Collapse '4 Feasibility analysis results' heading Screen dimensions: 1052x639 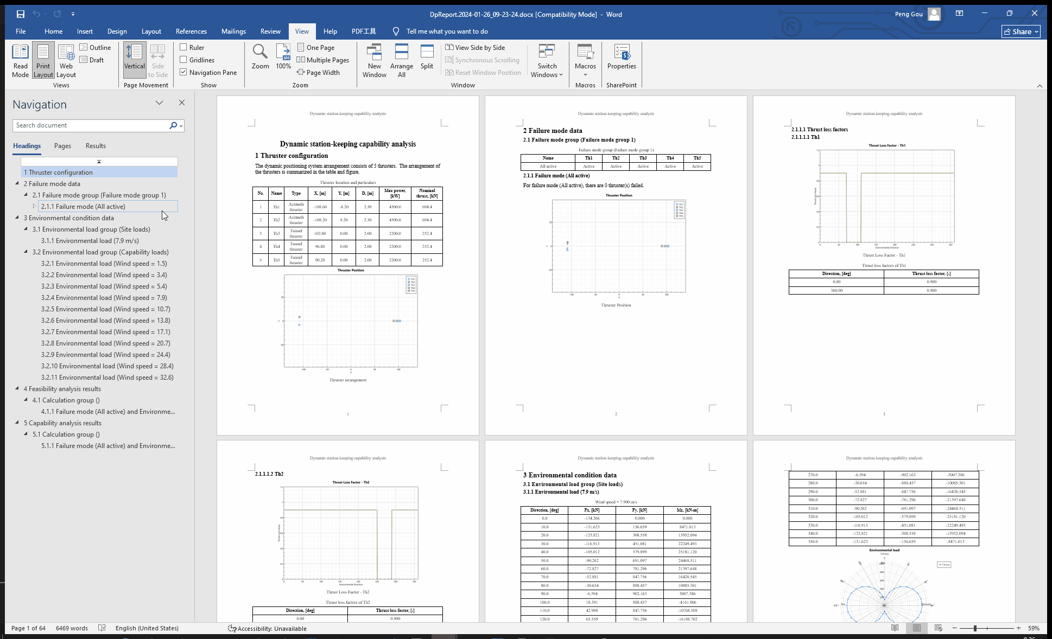pos(17,389)
